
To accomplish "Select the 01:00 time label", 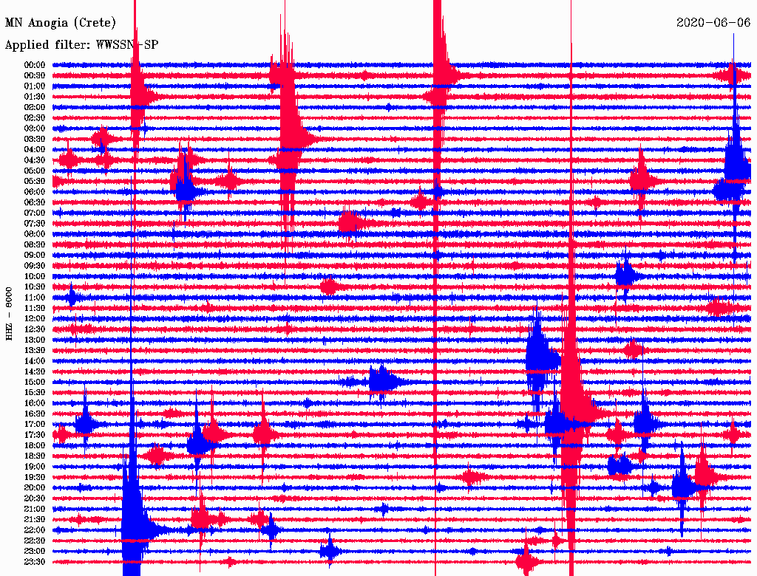I will coord(35,86).
